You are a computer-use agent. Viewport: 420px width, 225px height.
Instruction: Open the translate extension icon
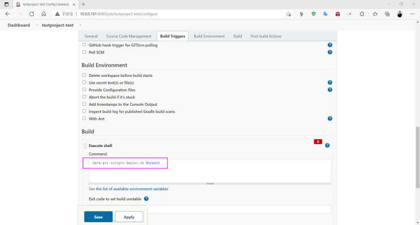(x=325, y=14)
